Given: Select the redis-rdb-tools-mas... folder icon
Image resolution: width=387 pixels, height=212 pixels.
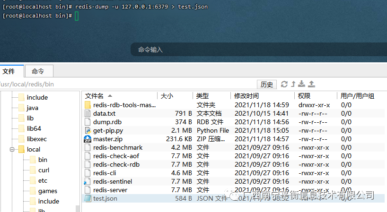Looking at the screenshot, I should click(x=88, y=105).
